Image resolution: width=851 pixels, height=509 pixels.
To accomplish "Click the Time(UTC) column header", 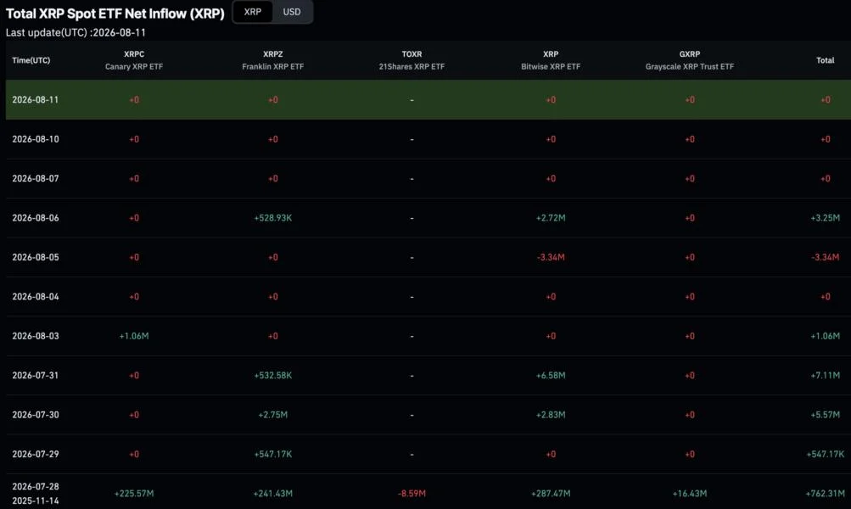I will tap(31, 60).
